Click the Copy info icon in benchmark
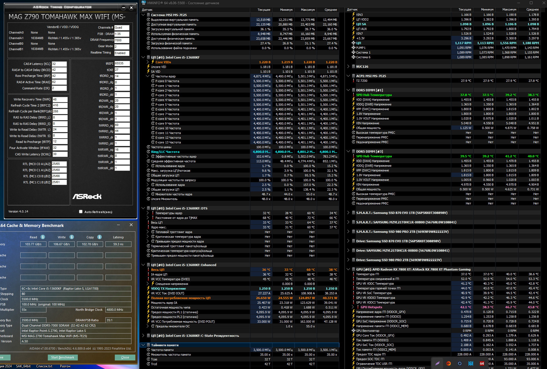Image resolution: width=547 pixels, height=369 pixels. pos(100,237)
